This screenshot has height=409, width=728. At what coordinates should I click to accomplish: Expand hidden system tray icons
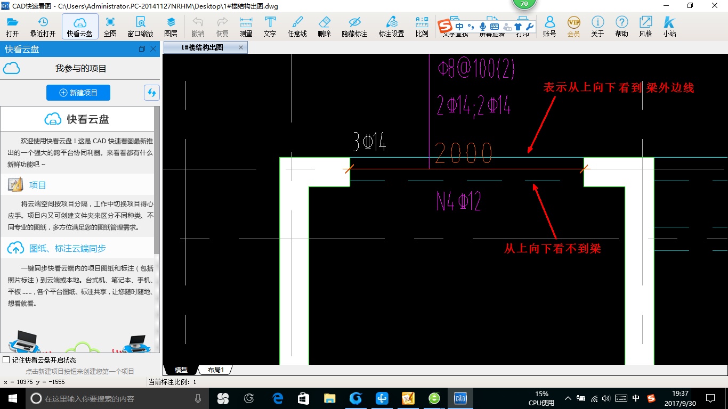568,398
